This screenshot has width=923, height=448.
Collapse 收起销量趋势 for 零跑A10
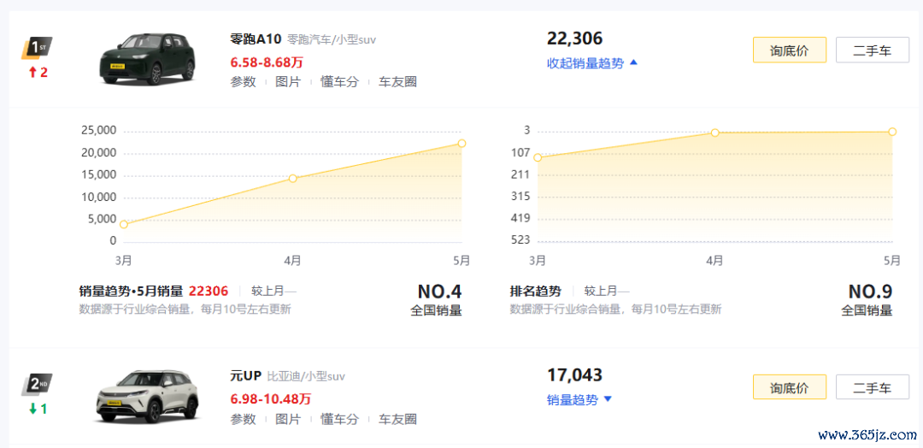pos(592,63)
